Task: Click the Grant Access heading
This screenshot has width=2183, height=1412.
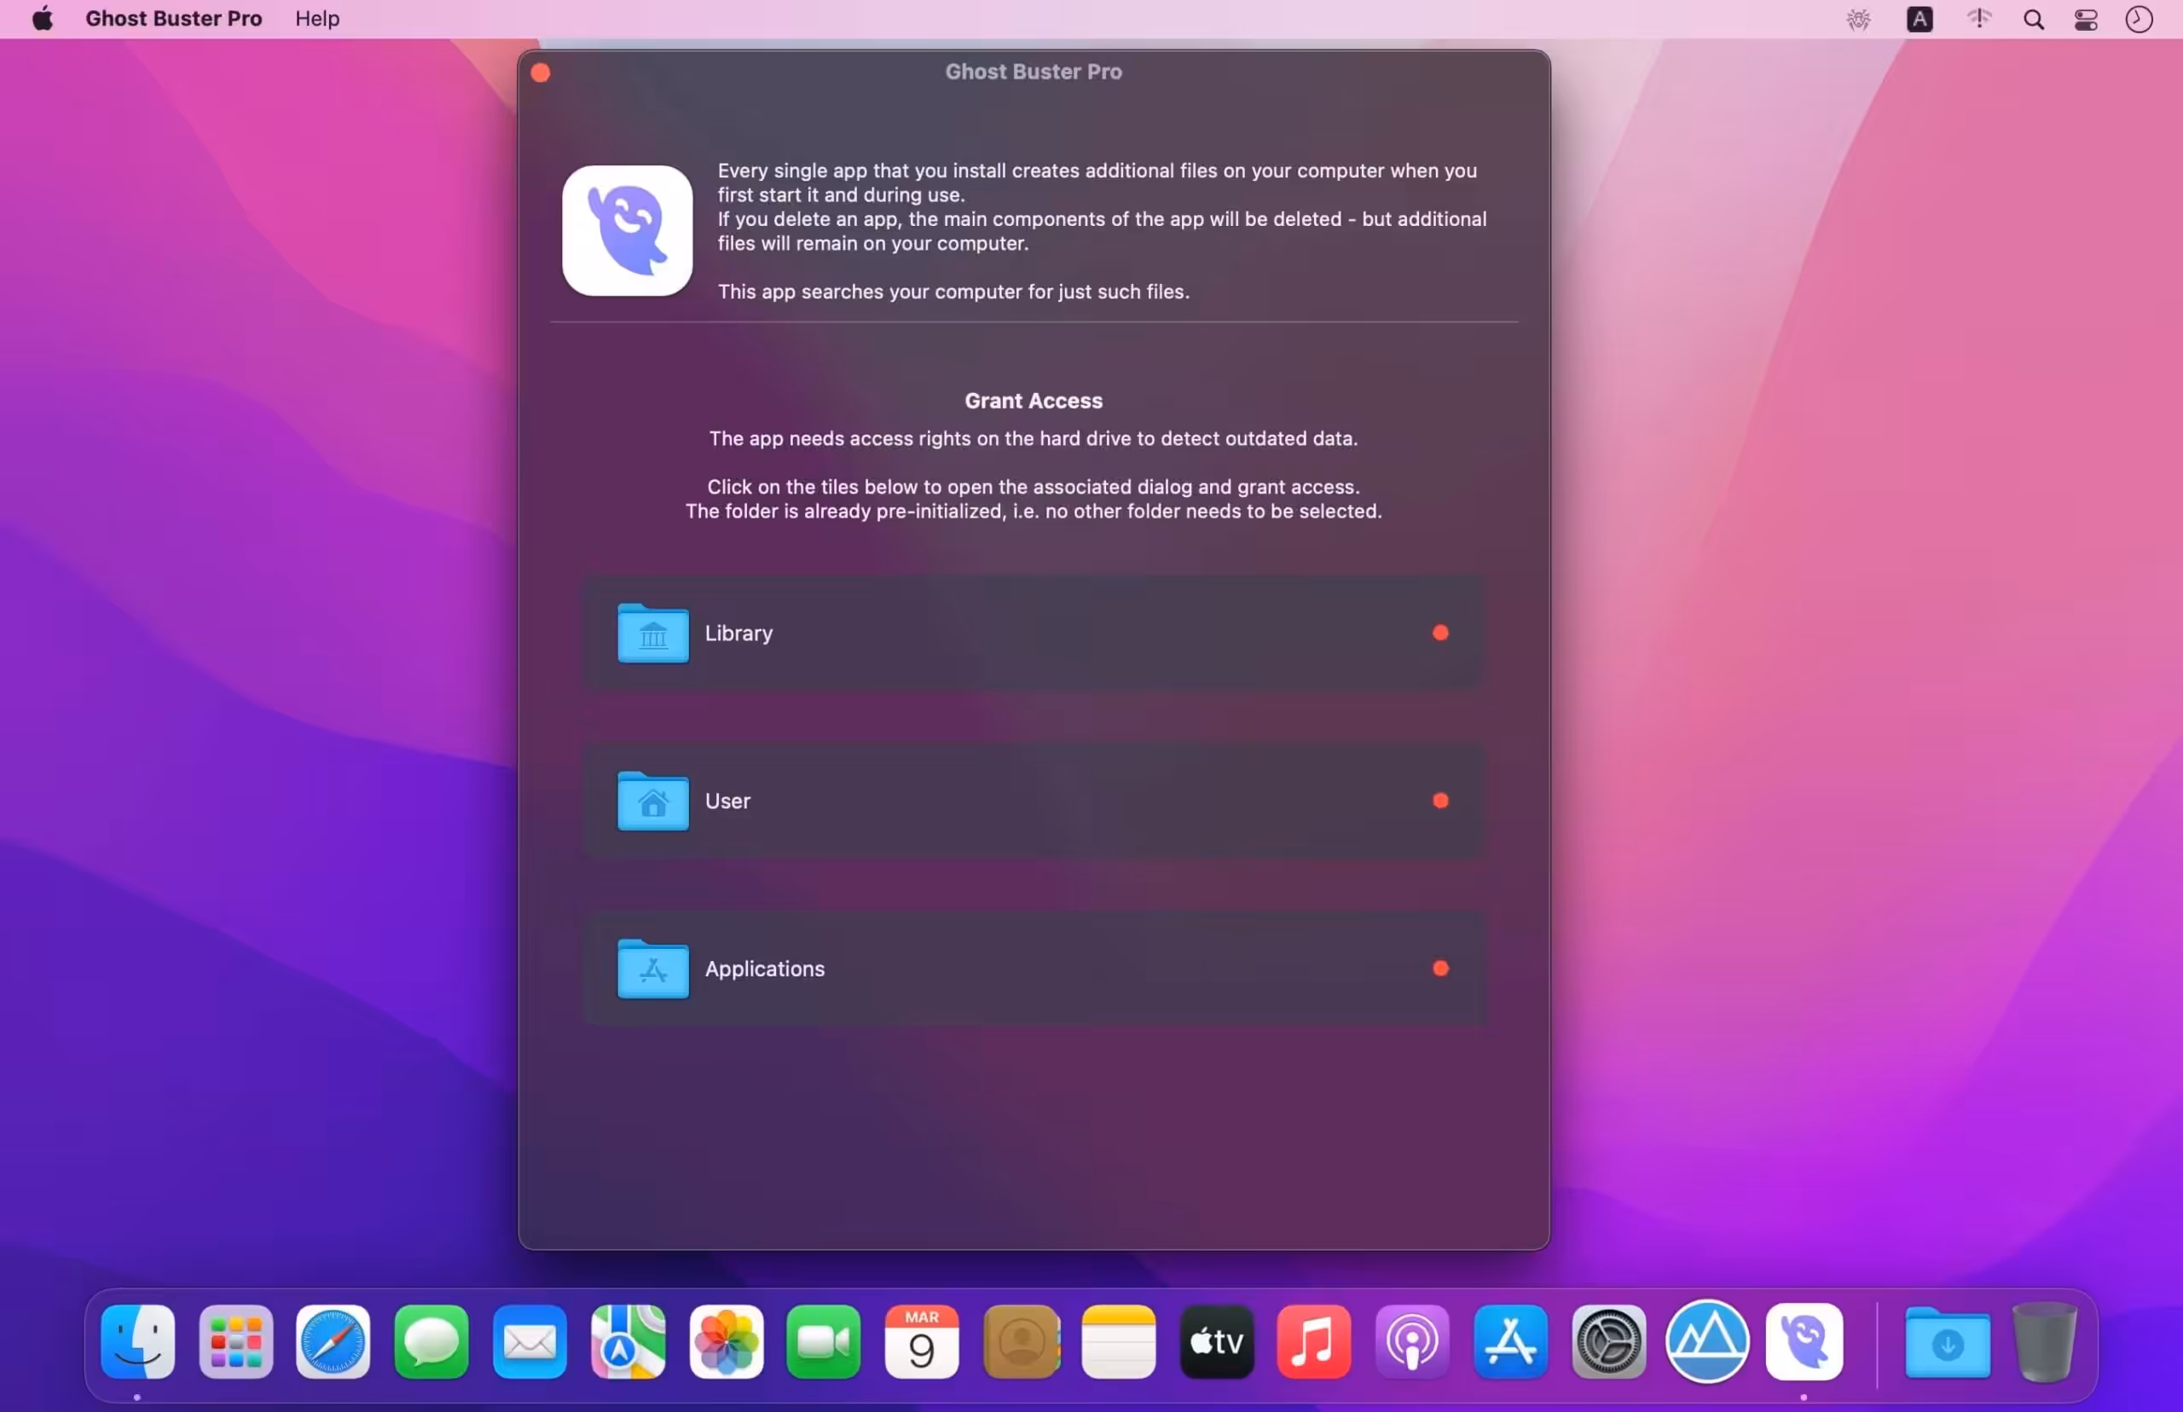Action: 1034,401
